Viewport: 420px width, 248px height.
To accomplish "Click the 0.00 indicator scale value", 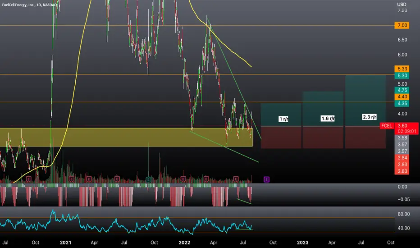I will [x=402, y=187].
